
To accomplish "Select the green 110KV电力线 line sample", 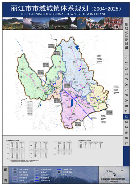I will [15, 175].
